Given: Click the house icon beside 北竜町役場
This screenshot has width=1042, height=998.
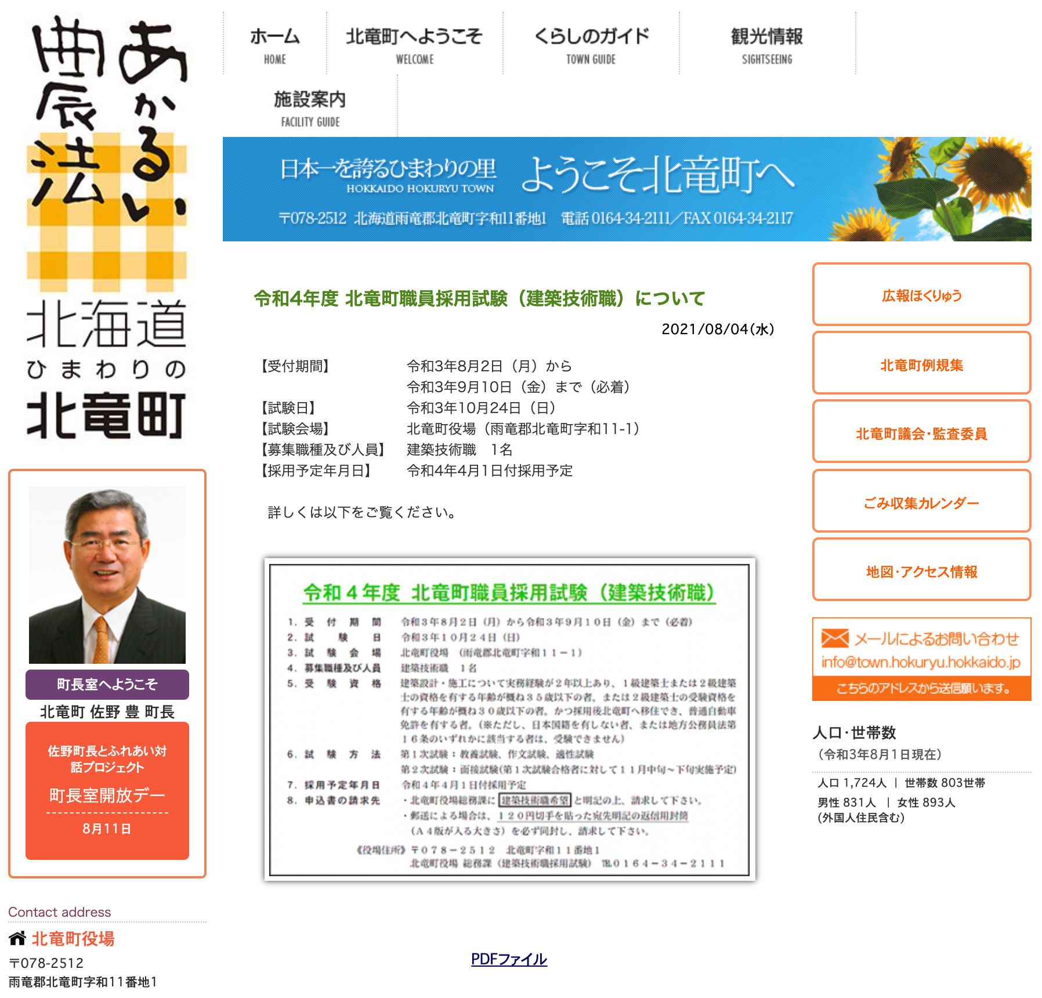Looking at the screenshot, I should [17, 938].
